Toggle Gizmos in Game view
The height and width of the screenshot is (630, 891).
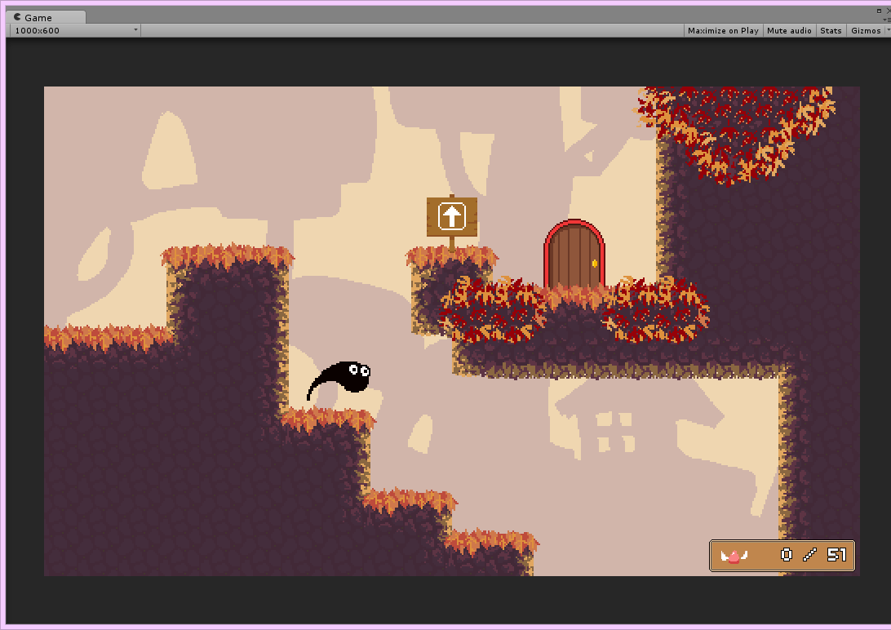(x=866, y=31)
